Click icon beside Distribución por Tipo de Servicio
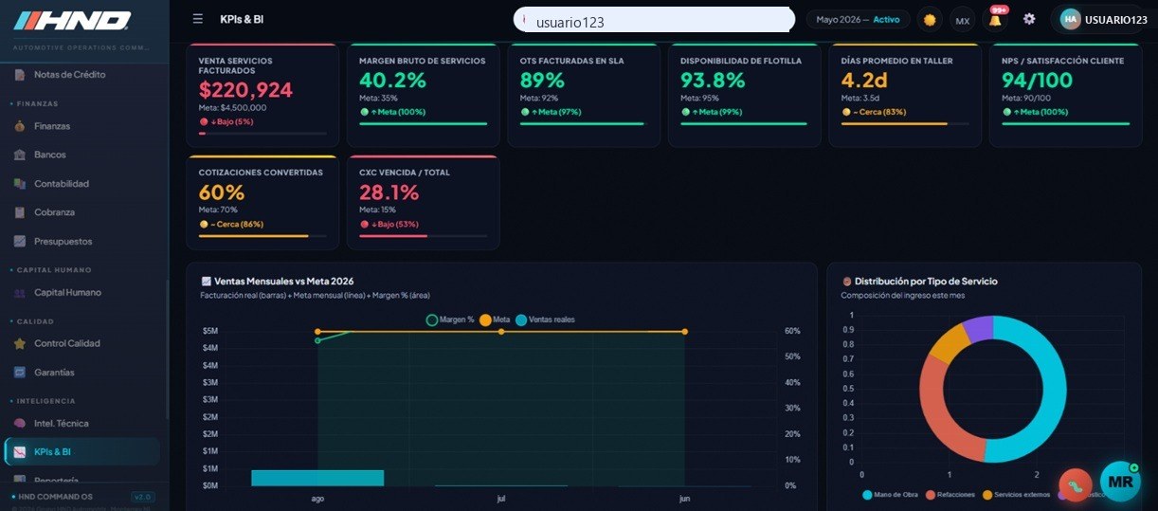 click(x=846, y=281)
